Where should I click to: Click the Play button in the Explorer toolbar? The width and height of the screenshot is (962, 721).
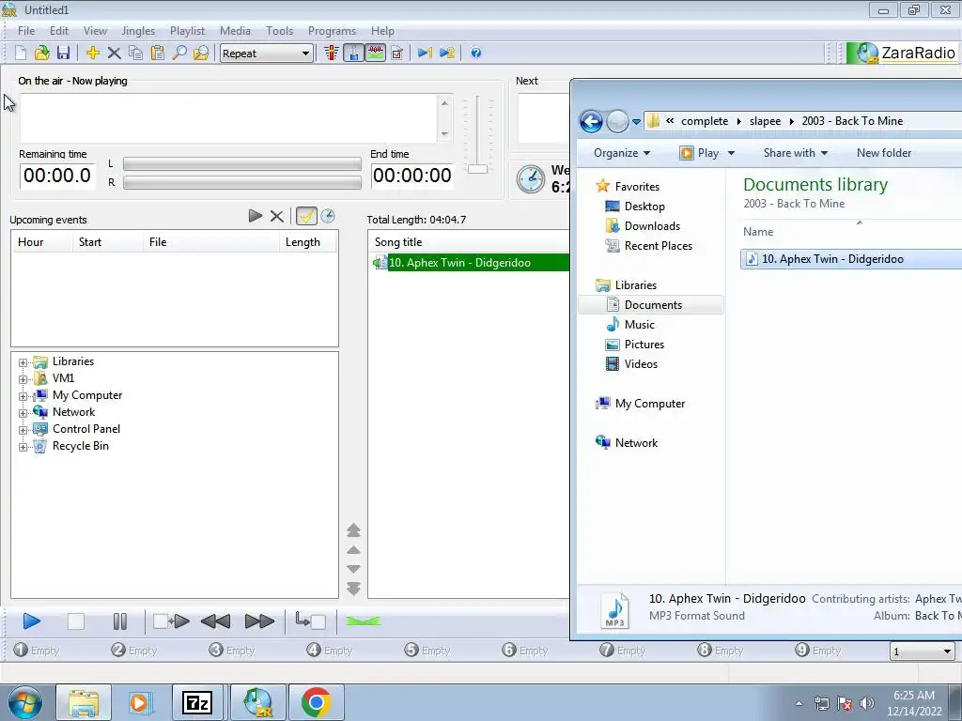coord(699,153)
